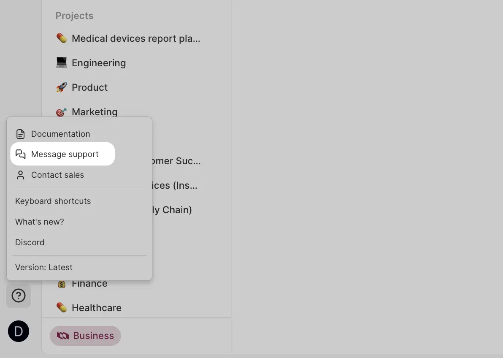Click the rocket icon beside Product
The height and width of the screenshot is (358, 503).
(62, 87)
